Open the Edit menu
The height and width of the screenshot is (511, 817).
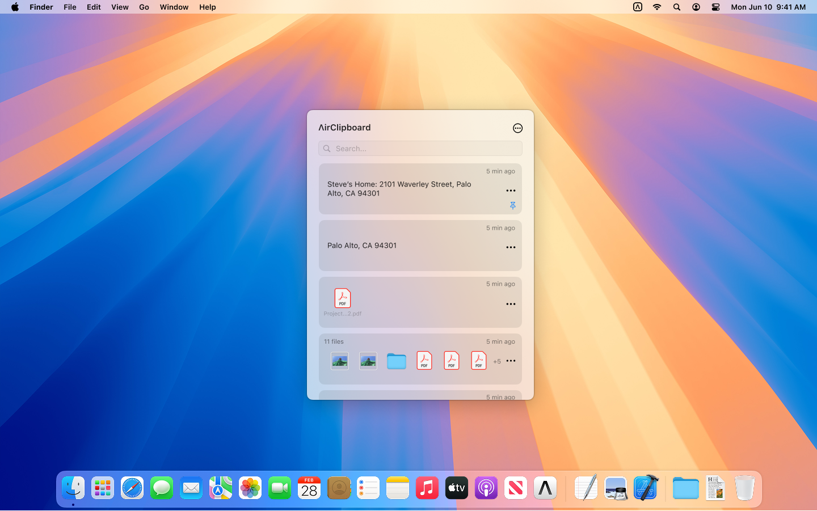point(94,7)
